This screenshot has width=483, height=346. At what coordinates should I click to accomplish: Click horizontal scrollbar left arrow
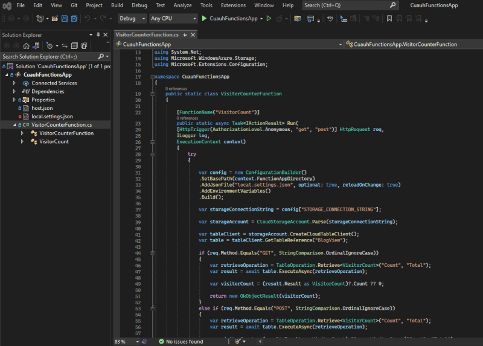pos(260,341)
